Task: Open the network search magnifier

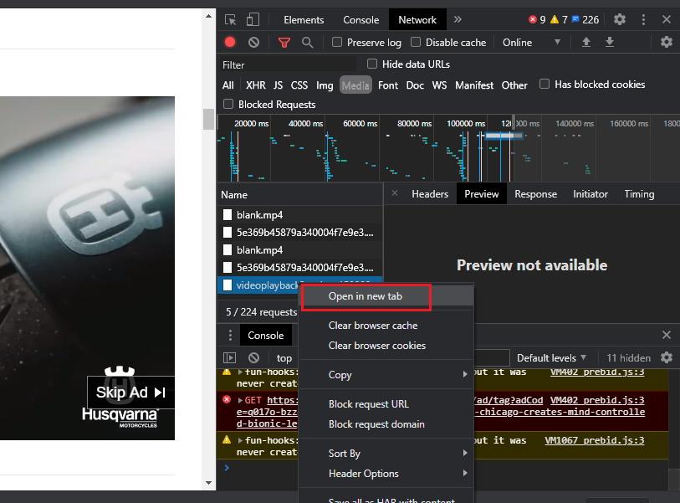Action: click(x=308, y=43)
